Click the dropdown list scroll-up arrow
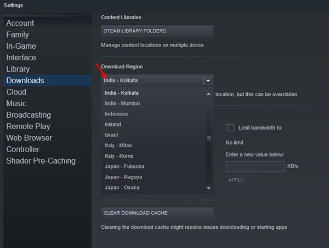329x248 pixels. 208,94
